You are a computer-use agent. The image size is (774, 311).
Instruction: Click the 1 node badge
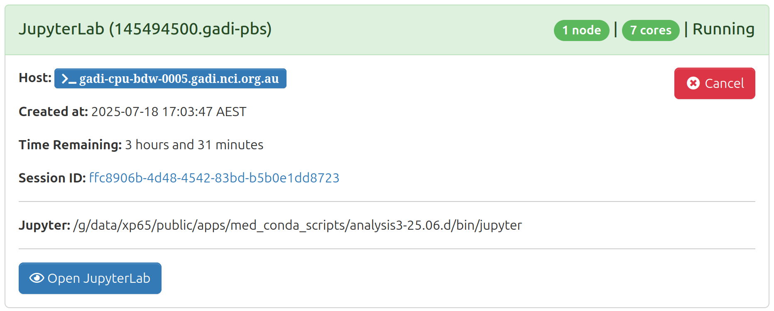pyautogui.click(x=581, y=30)
